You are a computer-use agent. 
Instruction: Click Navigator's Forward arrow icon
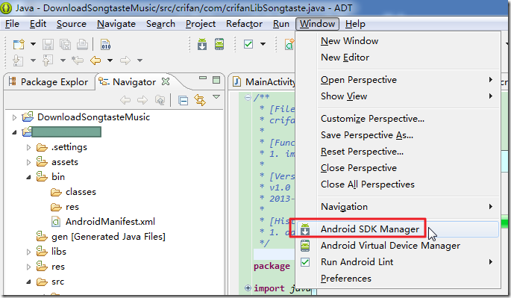[x=142, y=100]
